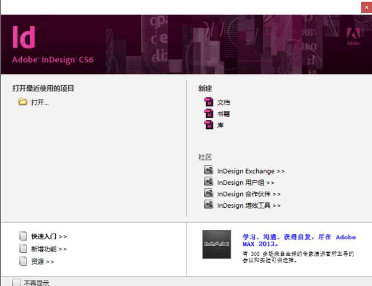
Task: Open 新增功能 >> new features link
Action: coord(49,249)
